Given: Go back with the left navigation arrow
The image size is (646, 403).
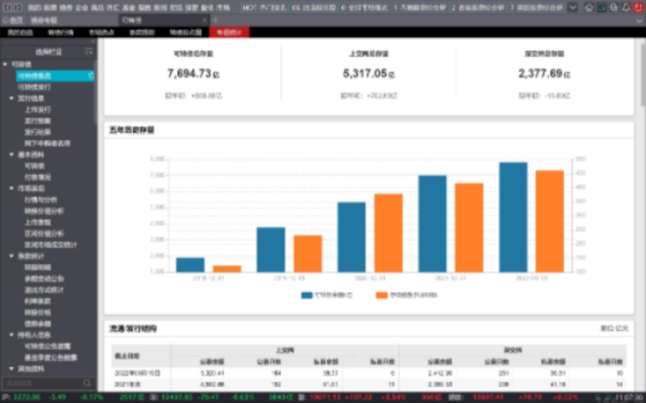Looking at the screenshot, I should [x=8, y=7].
